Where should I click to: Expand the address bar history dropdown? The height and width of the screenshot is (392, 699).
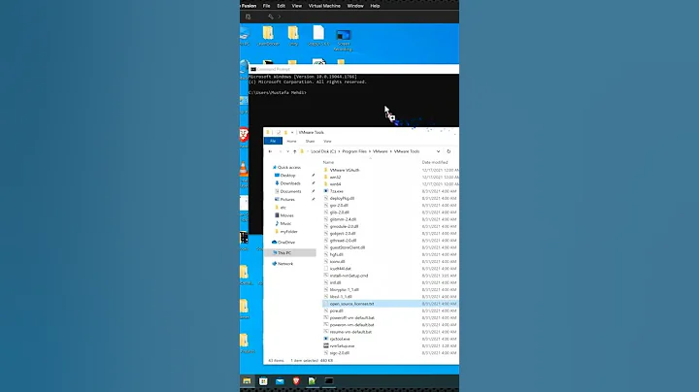coord(438,151)
